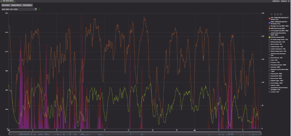
Task: Click the X icon above the legend
Action: (x=272, y=14)
